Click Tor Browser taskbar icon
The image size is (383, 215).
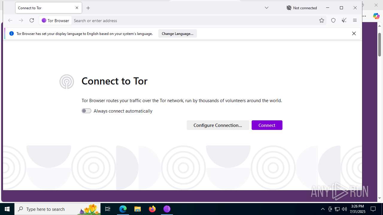pos(167,209)
